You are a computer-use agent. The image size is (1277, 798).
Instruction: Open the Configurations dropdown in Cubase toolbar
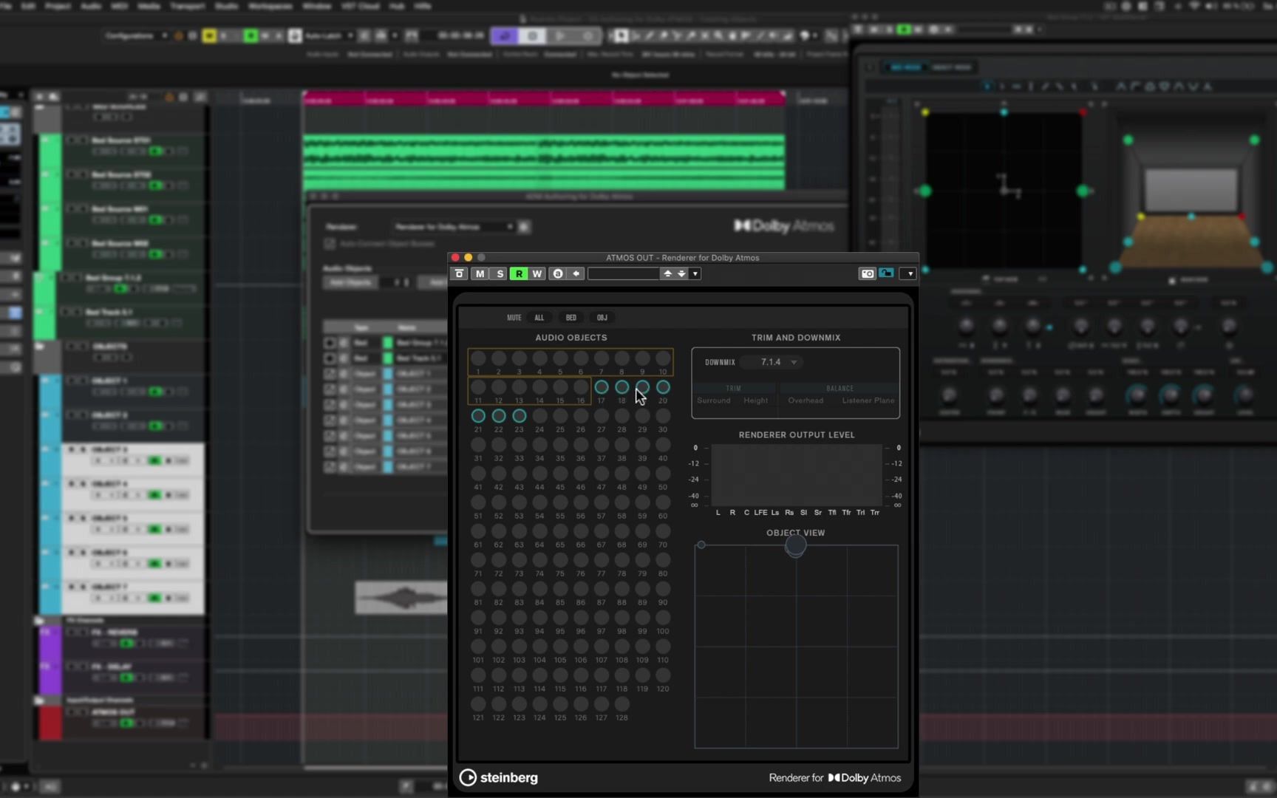(135, 35)
